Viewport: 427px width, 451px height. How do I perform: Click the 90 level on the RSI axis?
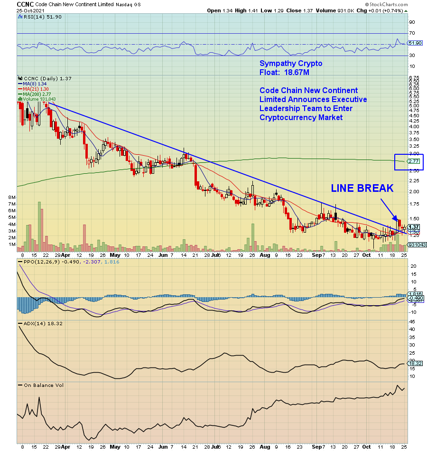(412, 22)
